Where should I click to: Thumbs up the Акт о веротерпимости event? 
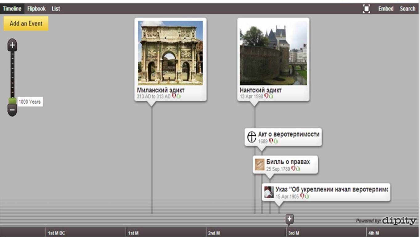click(275, 141)
